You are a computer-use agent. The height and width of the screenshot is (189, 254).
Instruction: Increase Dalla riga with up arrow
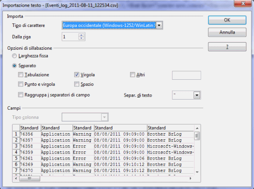coord(81,35)
